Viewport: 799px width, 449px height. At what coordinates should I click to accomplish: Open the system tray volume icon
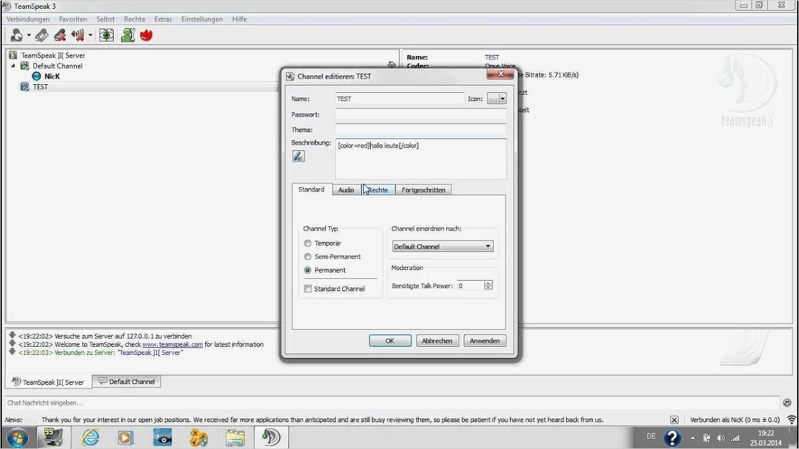coord(720,438)
